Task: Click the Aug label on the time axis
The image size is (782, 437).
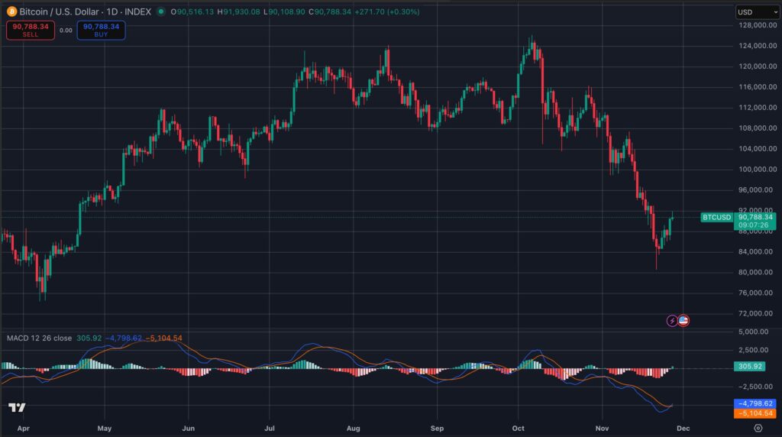Action: [353, 428]
